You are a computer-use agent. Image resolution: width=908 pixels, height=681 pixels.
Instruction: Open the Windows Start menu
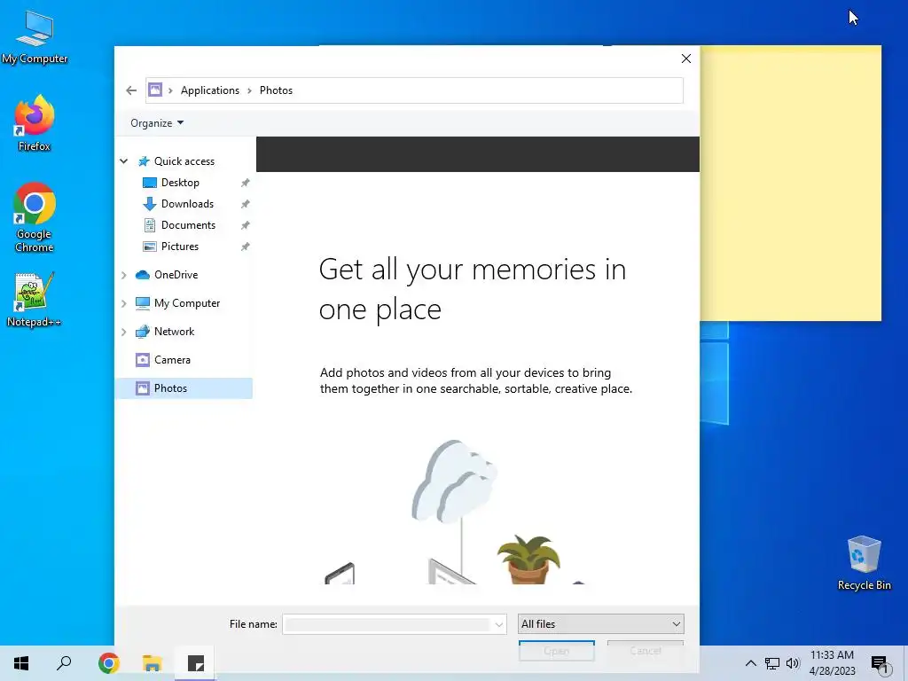(21, 663)
